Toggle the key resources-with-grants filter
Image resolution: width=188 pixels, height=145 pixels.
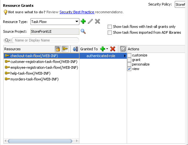coord(65,49)
